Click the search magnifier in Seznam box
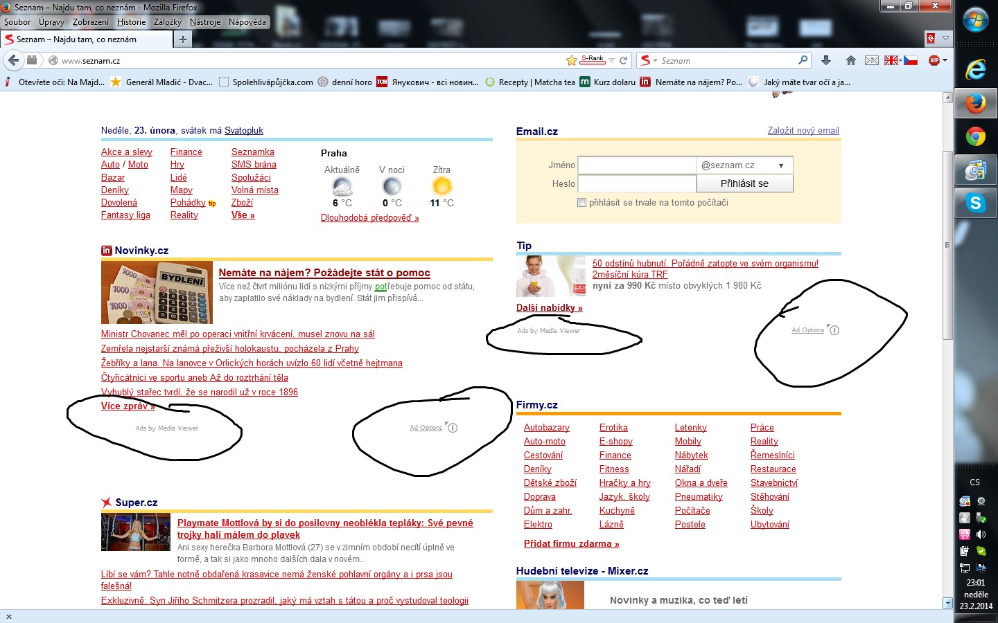 click(x=803, y=60)
